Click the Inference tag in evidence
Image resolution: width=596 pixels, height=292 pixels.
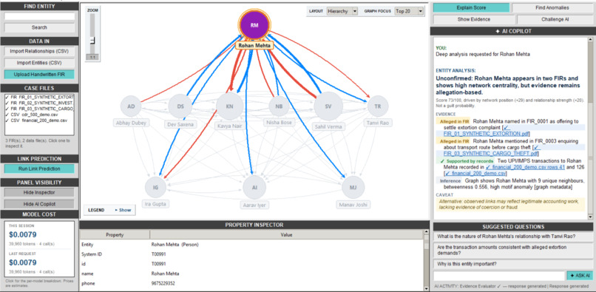450,180
